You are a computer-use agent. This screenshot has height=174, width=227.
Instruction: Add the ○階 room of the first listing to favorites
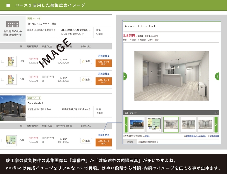[x=86, y=61]
